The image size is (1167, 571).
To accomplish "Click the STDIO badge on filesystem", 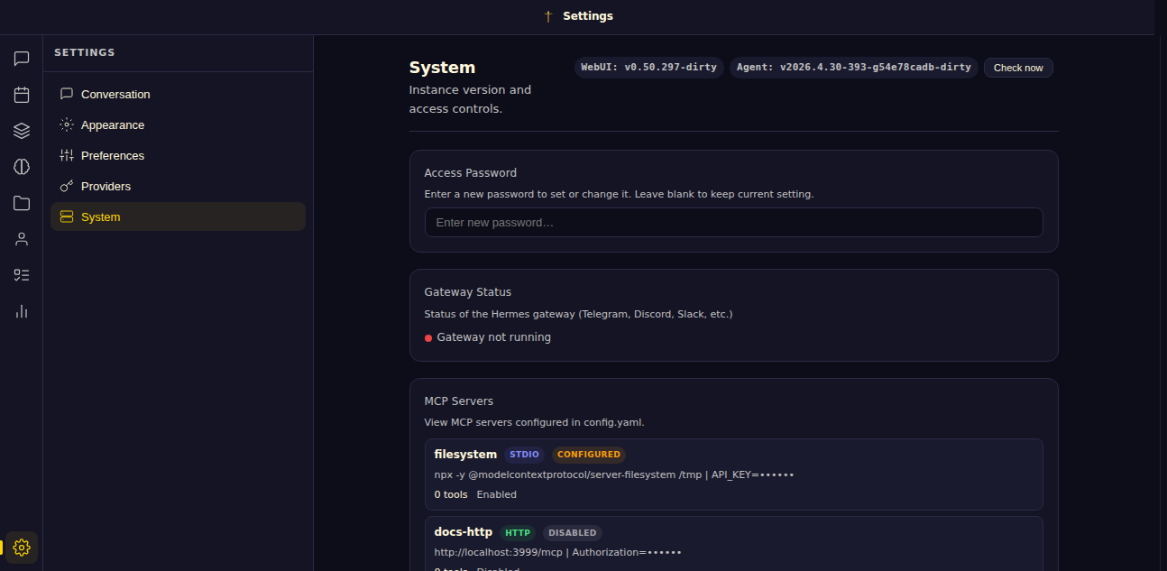I will click(x=525, y=455).
